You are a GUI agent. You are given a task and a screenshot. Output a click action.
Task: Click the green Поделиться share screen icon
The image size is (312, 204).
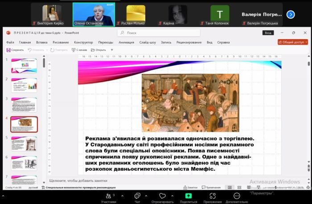pos(188,196)
